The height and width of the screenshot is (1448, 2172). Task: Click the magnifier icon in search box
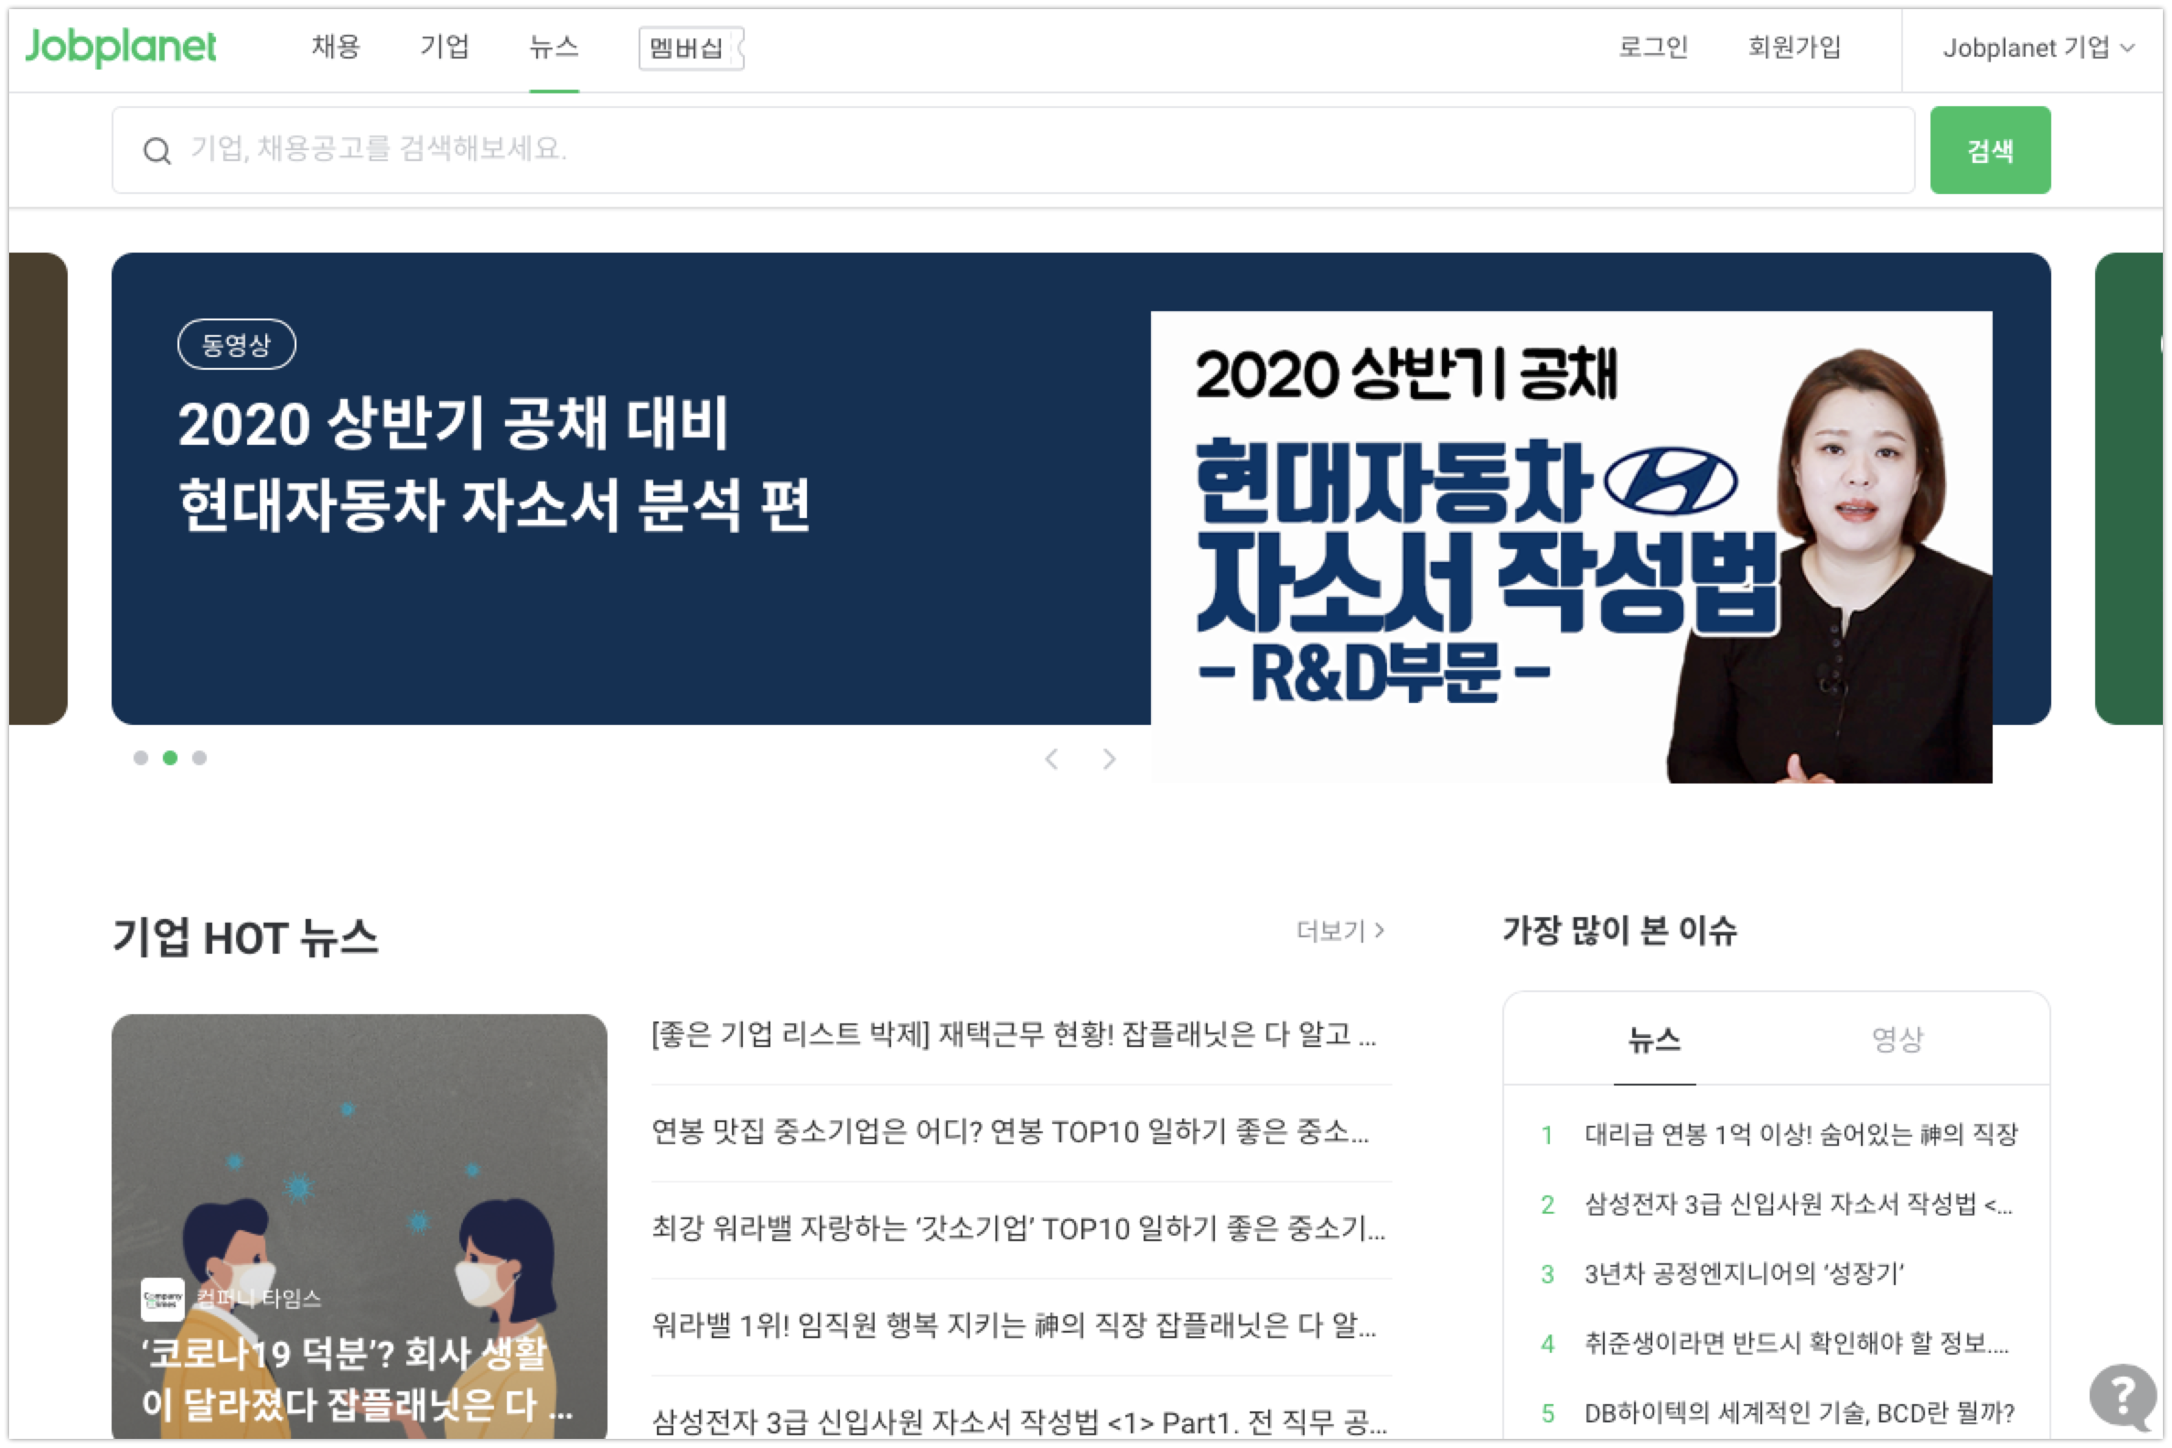coord(157,150)
